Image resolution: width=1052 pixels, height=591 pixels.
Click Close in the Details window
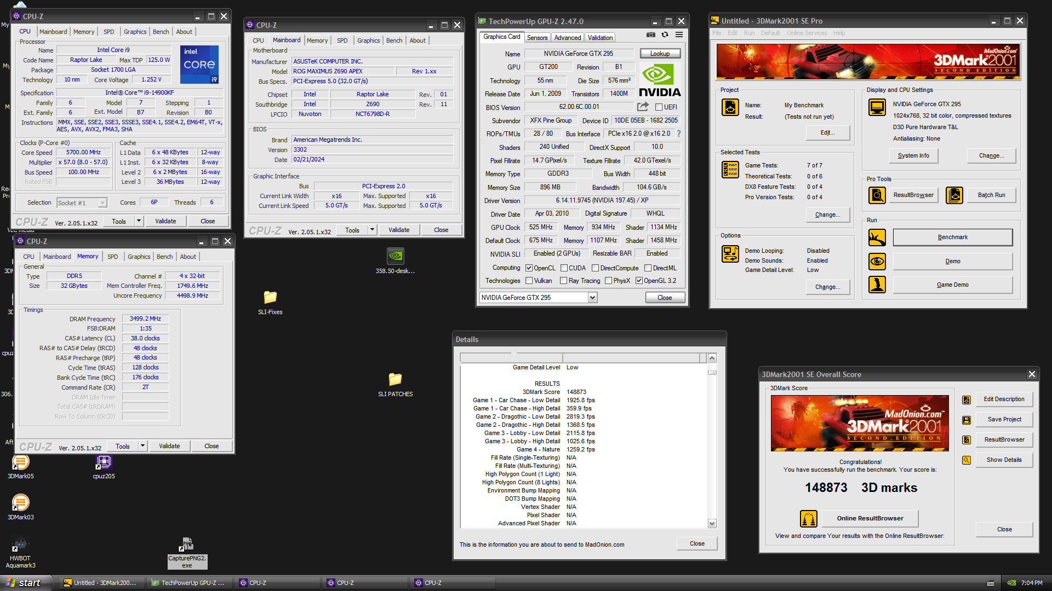pyautogui.click(x=697, y=543)
